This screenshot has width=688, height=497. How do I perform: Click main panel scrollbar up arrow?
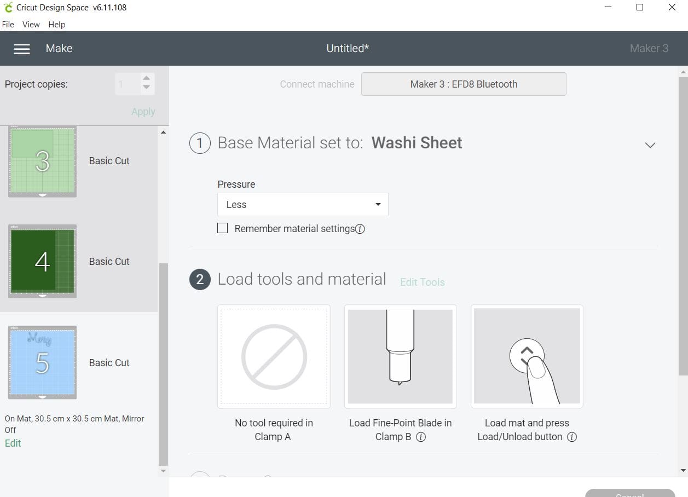pos(683,71)
